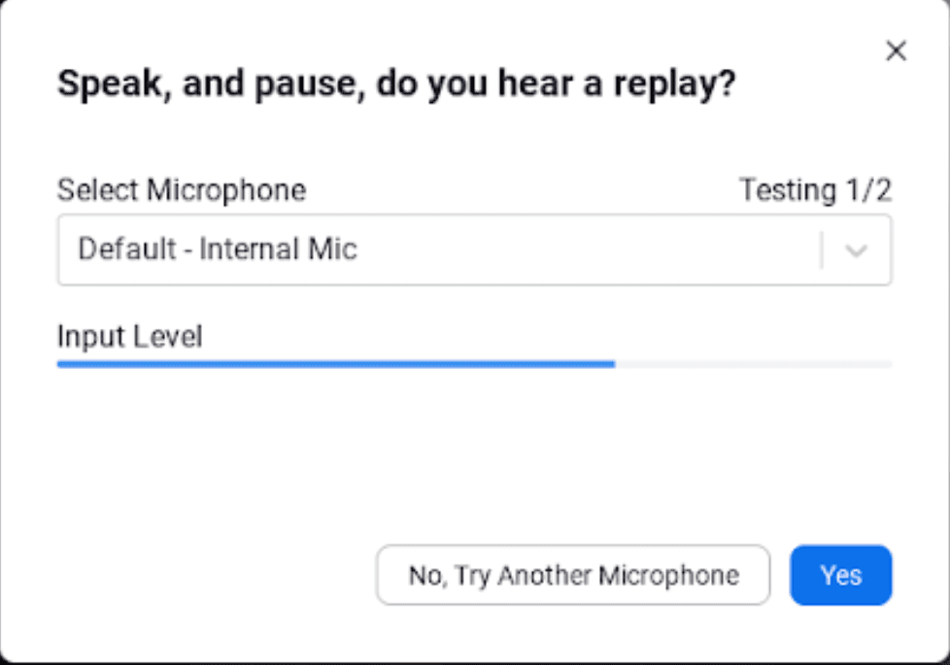Open the Select Microphone dropdown

pyautogui.click(x=474, y=249)
